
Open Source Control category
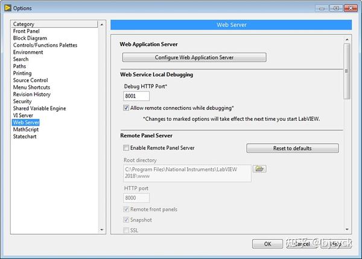point(31,80)
